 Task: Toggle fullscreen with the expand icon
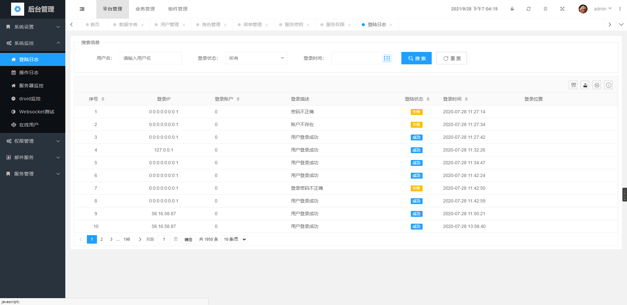562,9
